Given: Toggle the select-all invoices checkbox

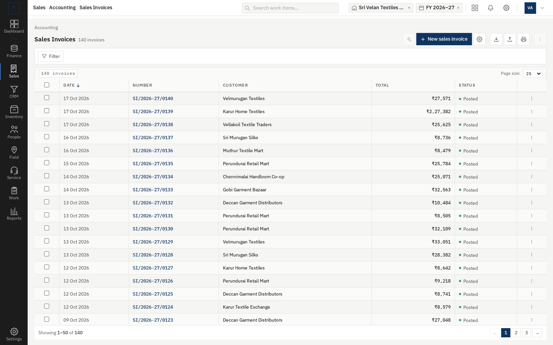Looking at the screenshot, I should click(x=47, y=85).
